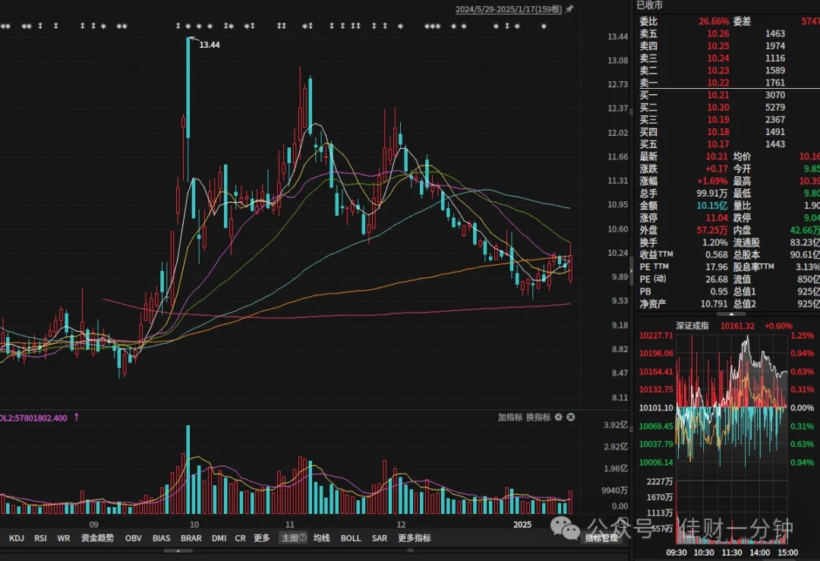
Task: Select 买五 bid price 10.17
Action: tap(718, 144)
